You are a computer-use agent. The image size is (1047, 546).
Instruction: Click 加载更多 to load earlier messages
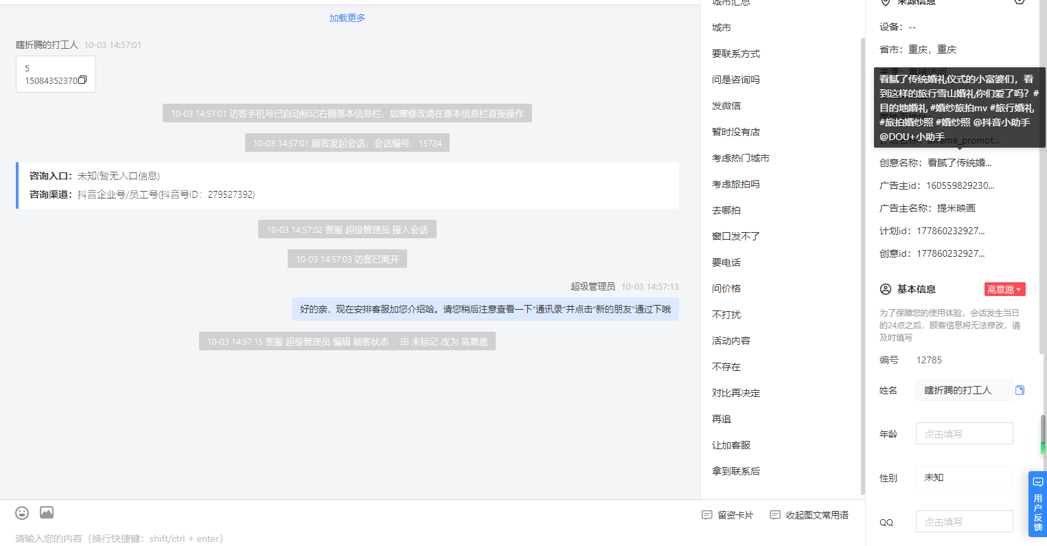(x=347, y=18)
